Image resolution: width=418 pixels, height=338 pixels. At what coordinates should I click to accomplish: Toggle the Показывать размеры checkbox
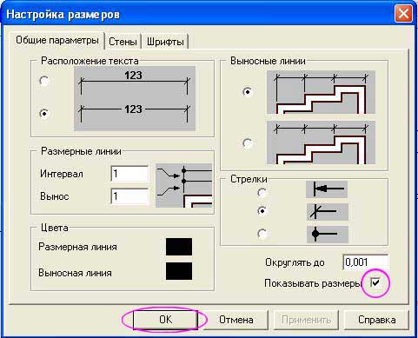[375, 282]
